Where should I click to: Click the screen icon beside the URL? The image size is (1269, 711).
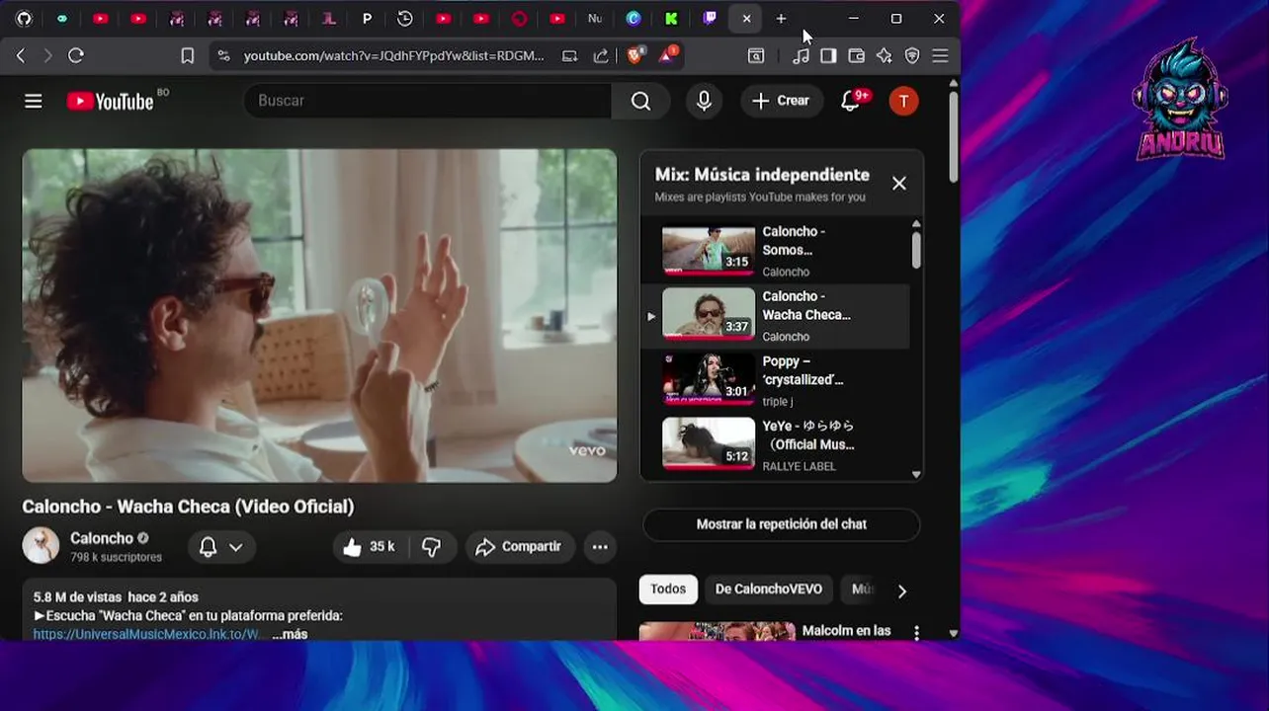[570, 55]
